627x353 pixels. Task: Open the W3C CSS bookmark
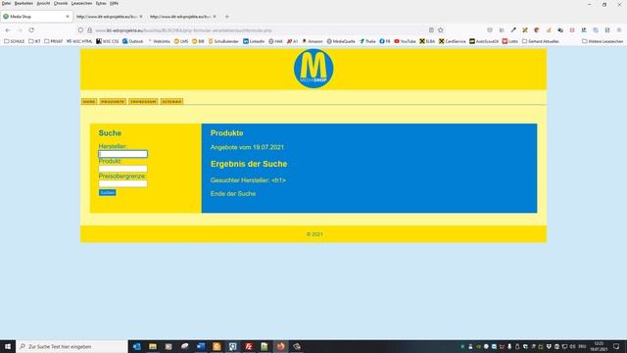[108, 41]
